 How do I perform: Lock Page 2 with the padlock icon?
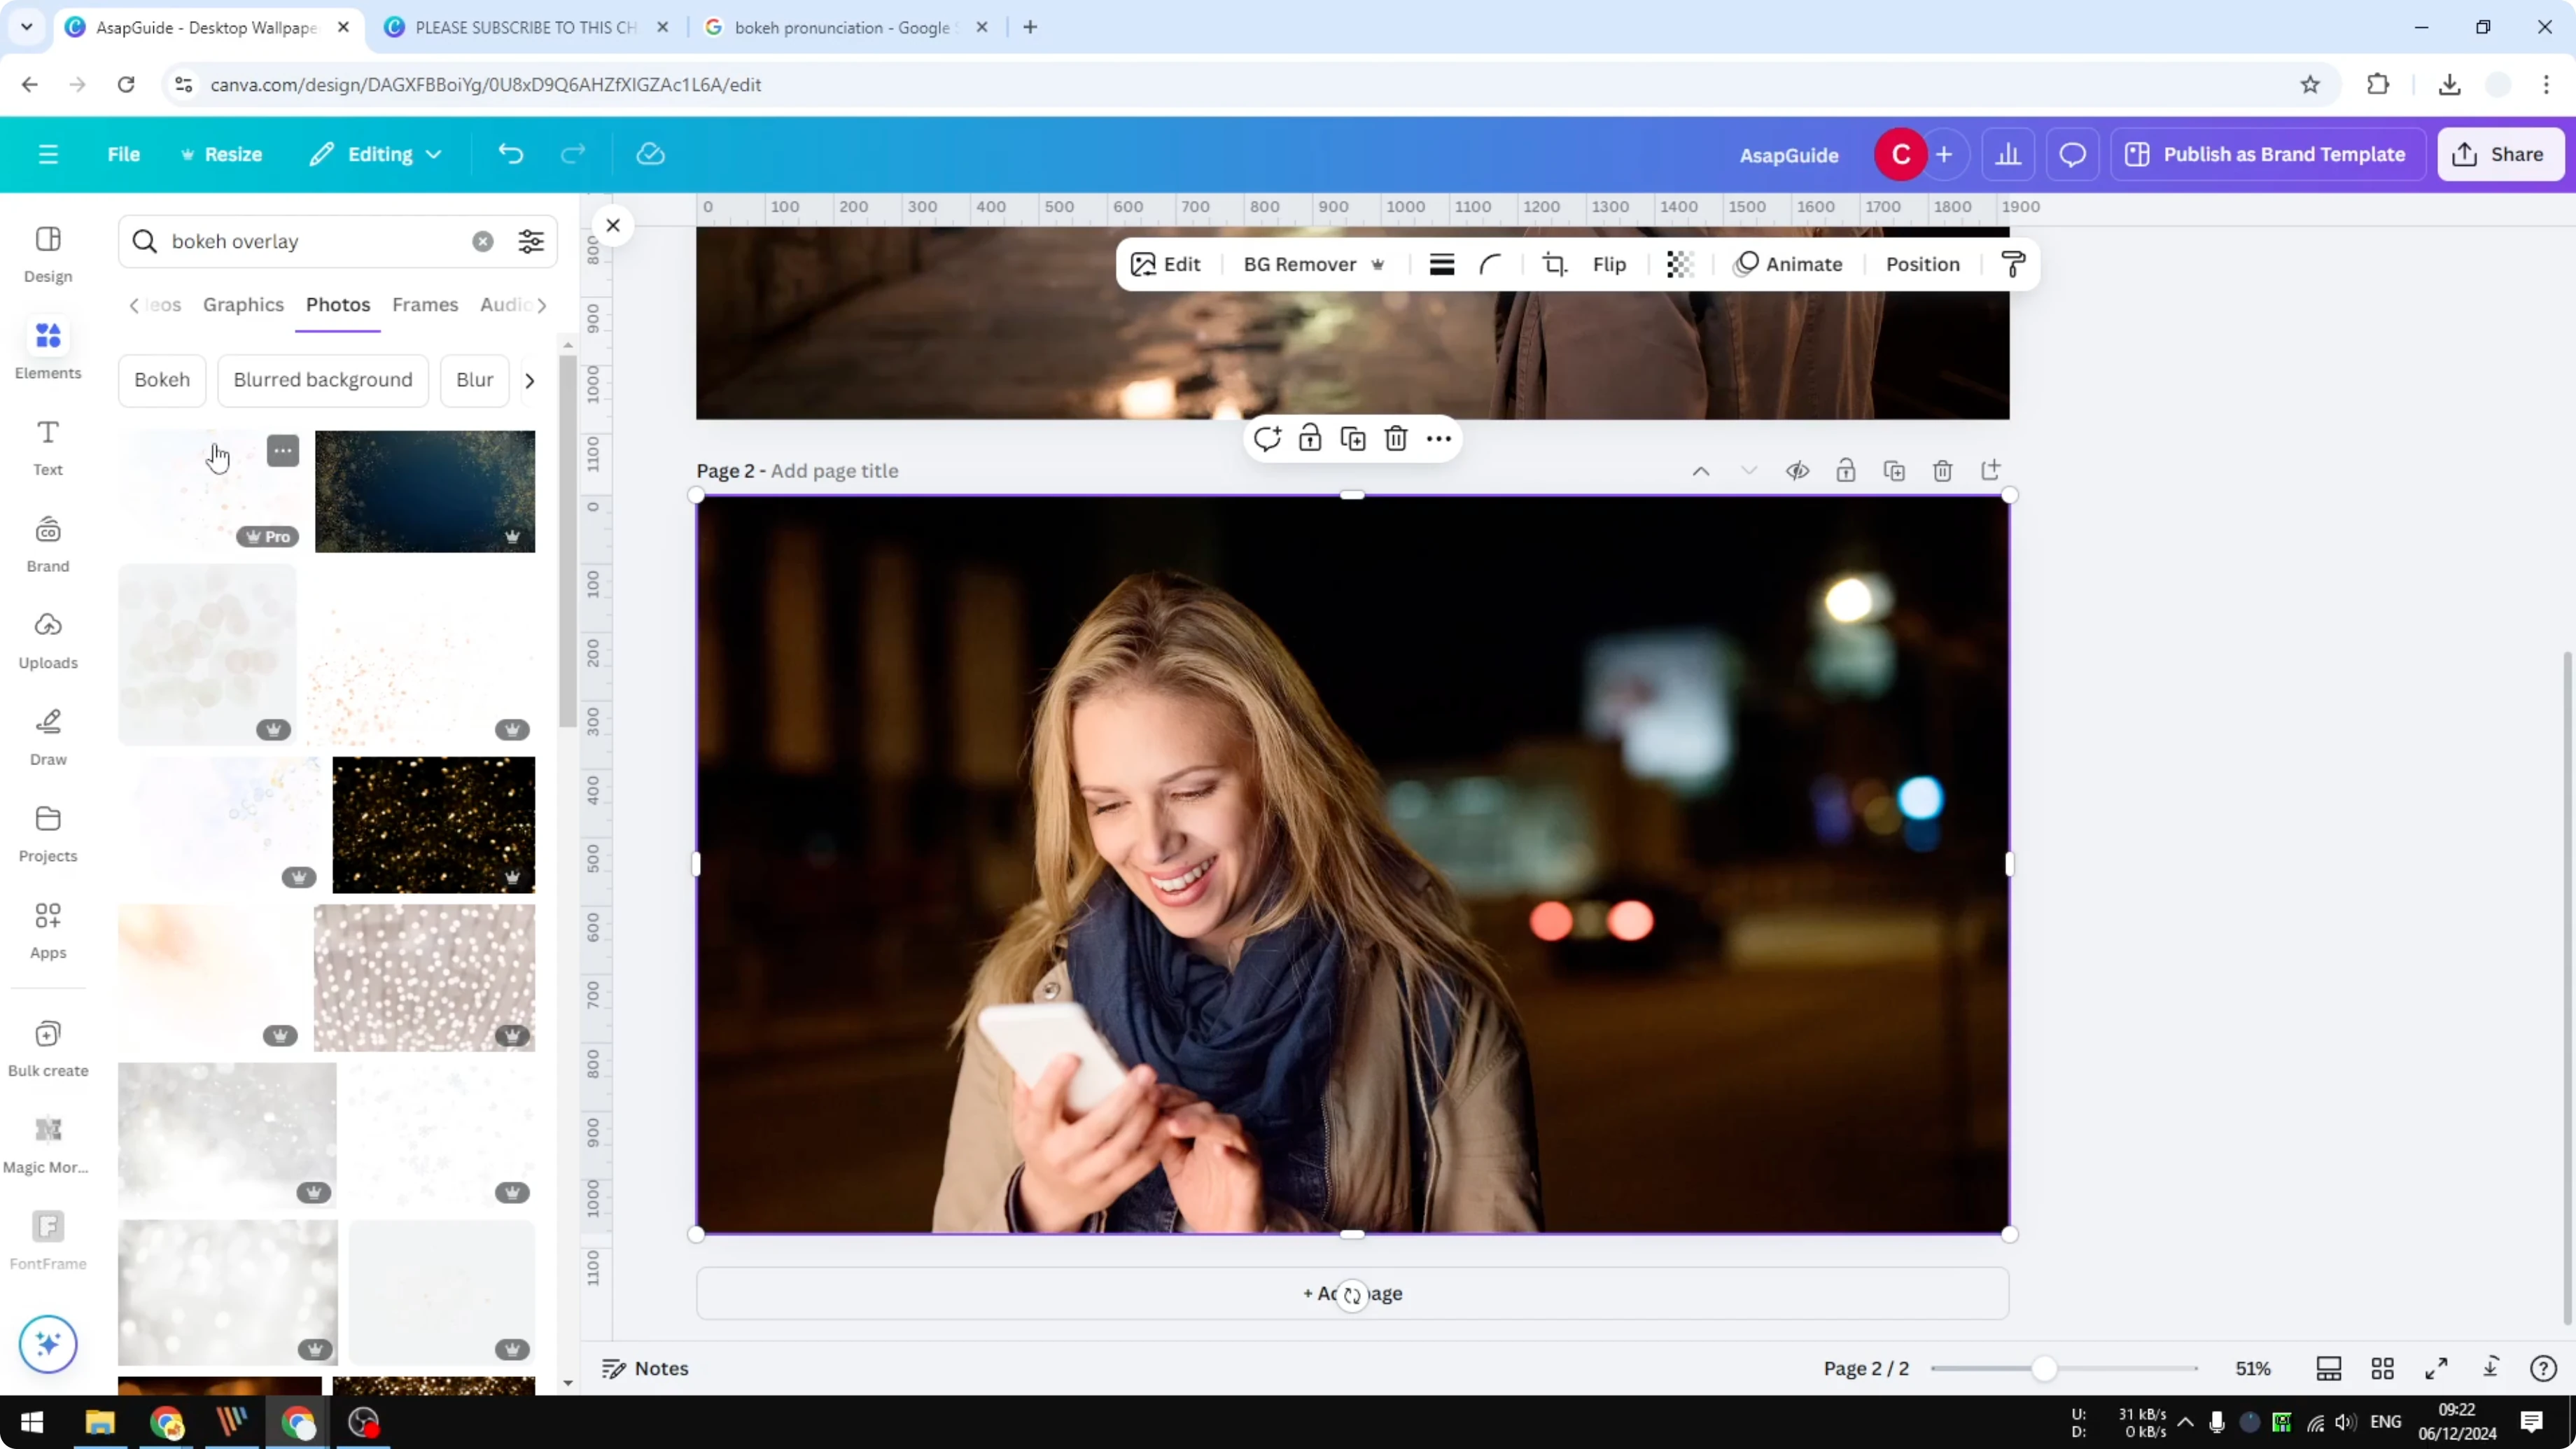point(1846,470)
